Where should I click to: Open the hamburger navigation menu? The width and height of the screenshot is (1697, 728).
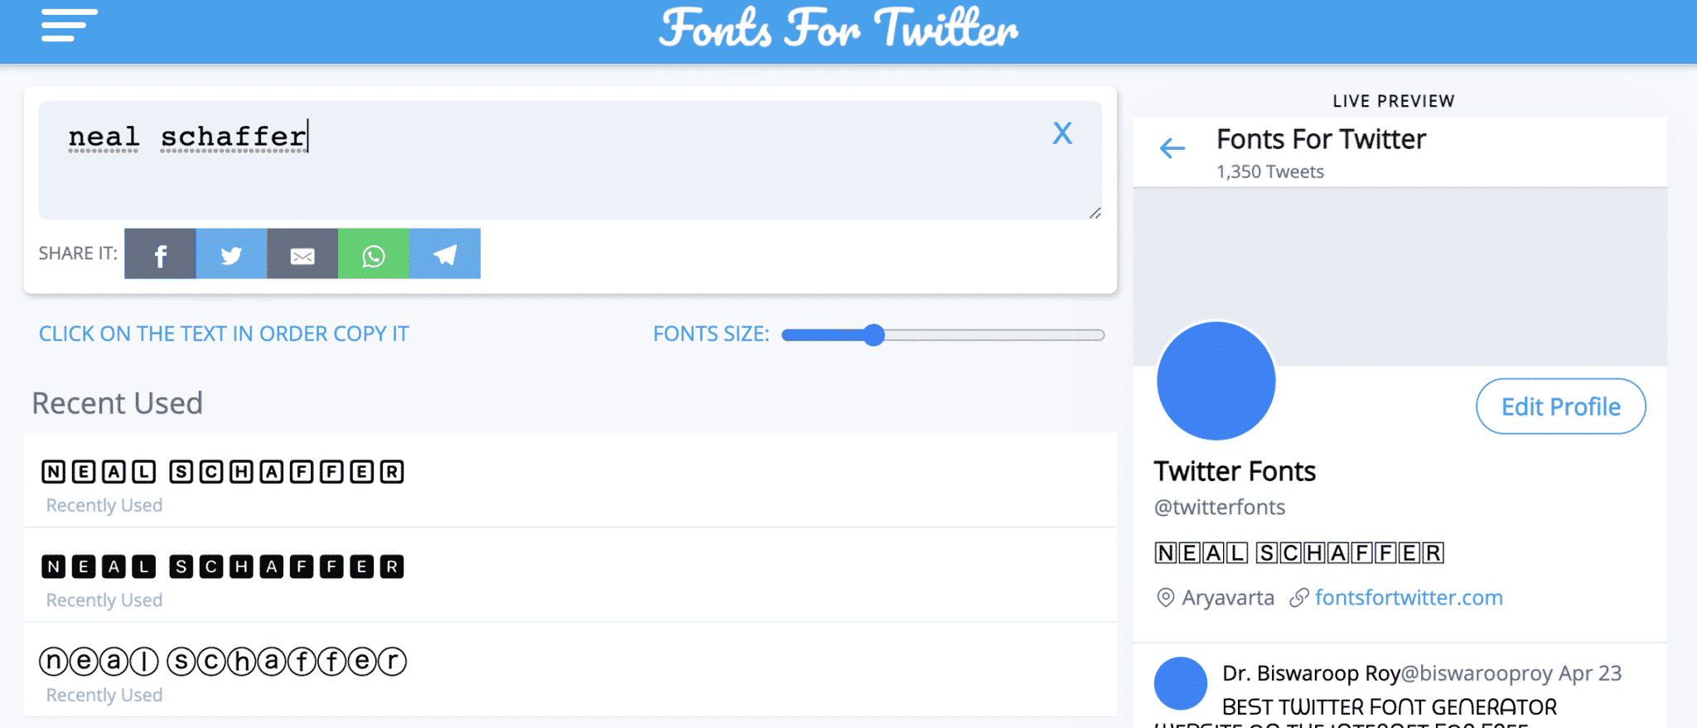(70, 26)
